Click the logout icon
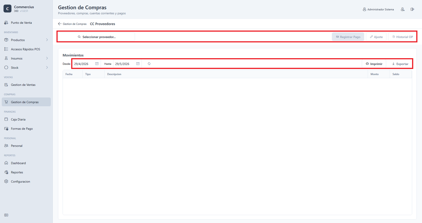Image resolution: width=422 pixels, height=223 pixels. coord(412,9)
